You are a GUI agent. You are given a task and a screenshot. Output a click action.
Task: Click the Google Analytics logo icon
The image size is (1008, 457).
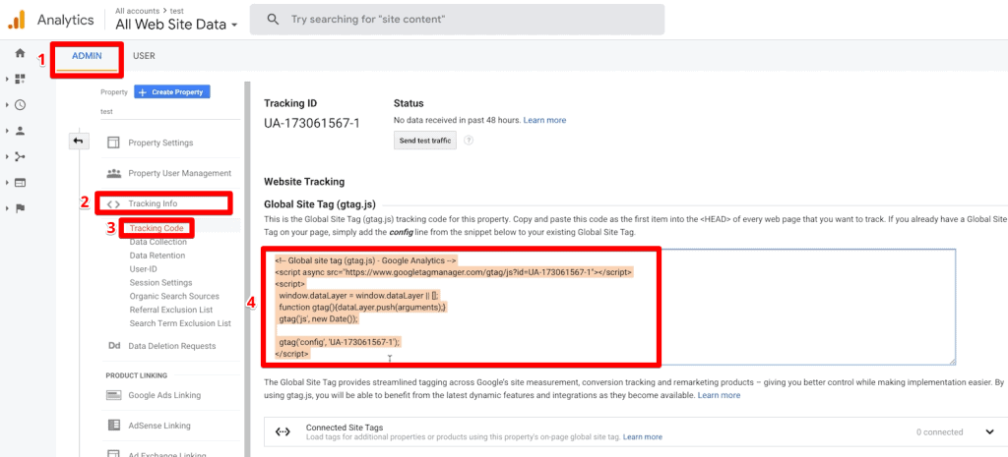click(16, 21)
